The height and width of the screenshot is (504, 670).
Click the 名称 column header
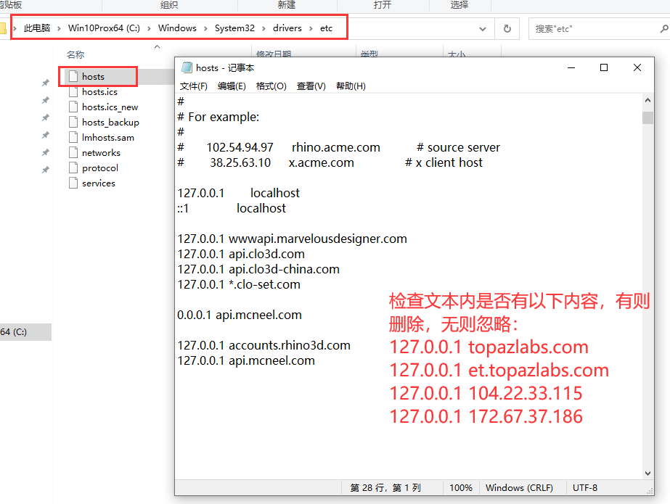click(75, 54)
